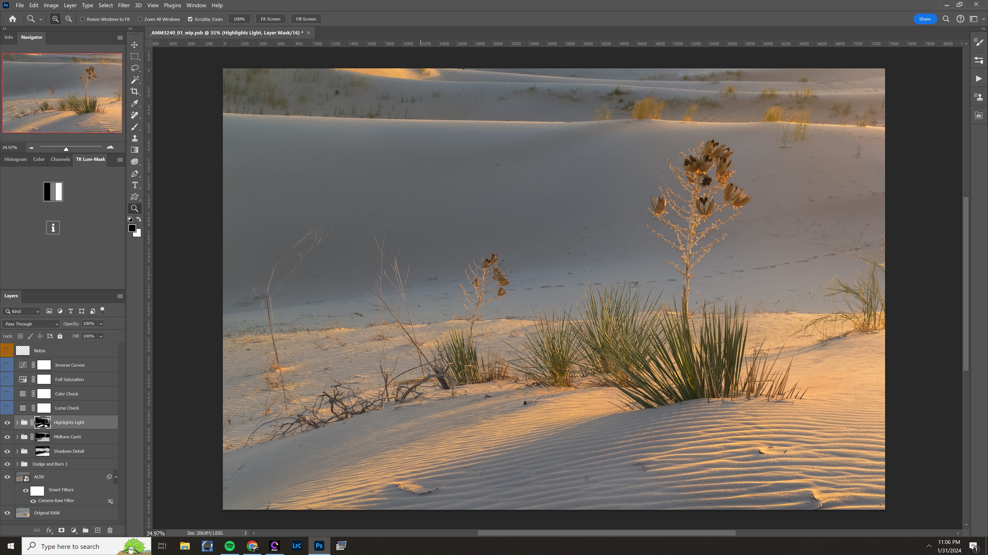Expand the Midtone Contr group
This screenshot has width=988, height=555.
click(x=17, y=437)
